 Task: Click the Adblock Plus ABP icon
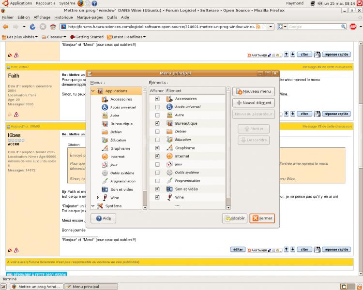pyautogui.click(x=353, y=27)
